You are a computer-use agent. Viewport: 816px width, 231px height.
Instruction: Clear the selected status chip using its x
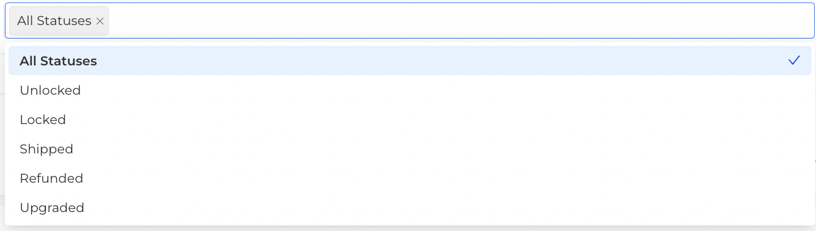100,21
